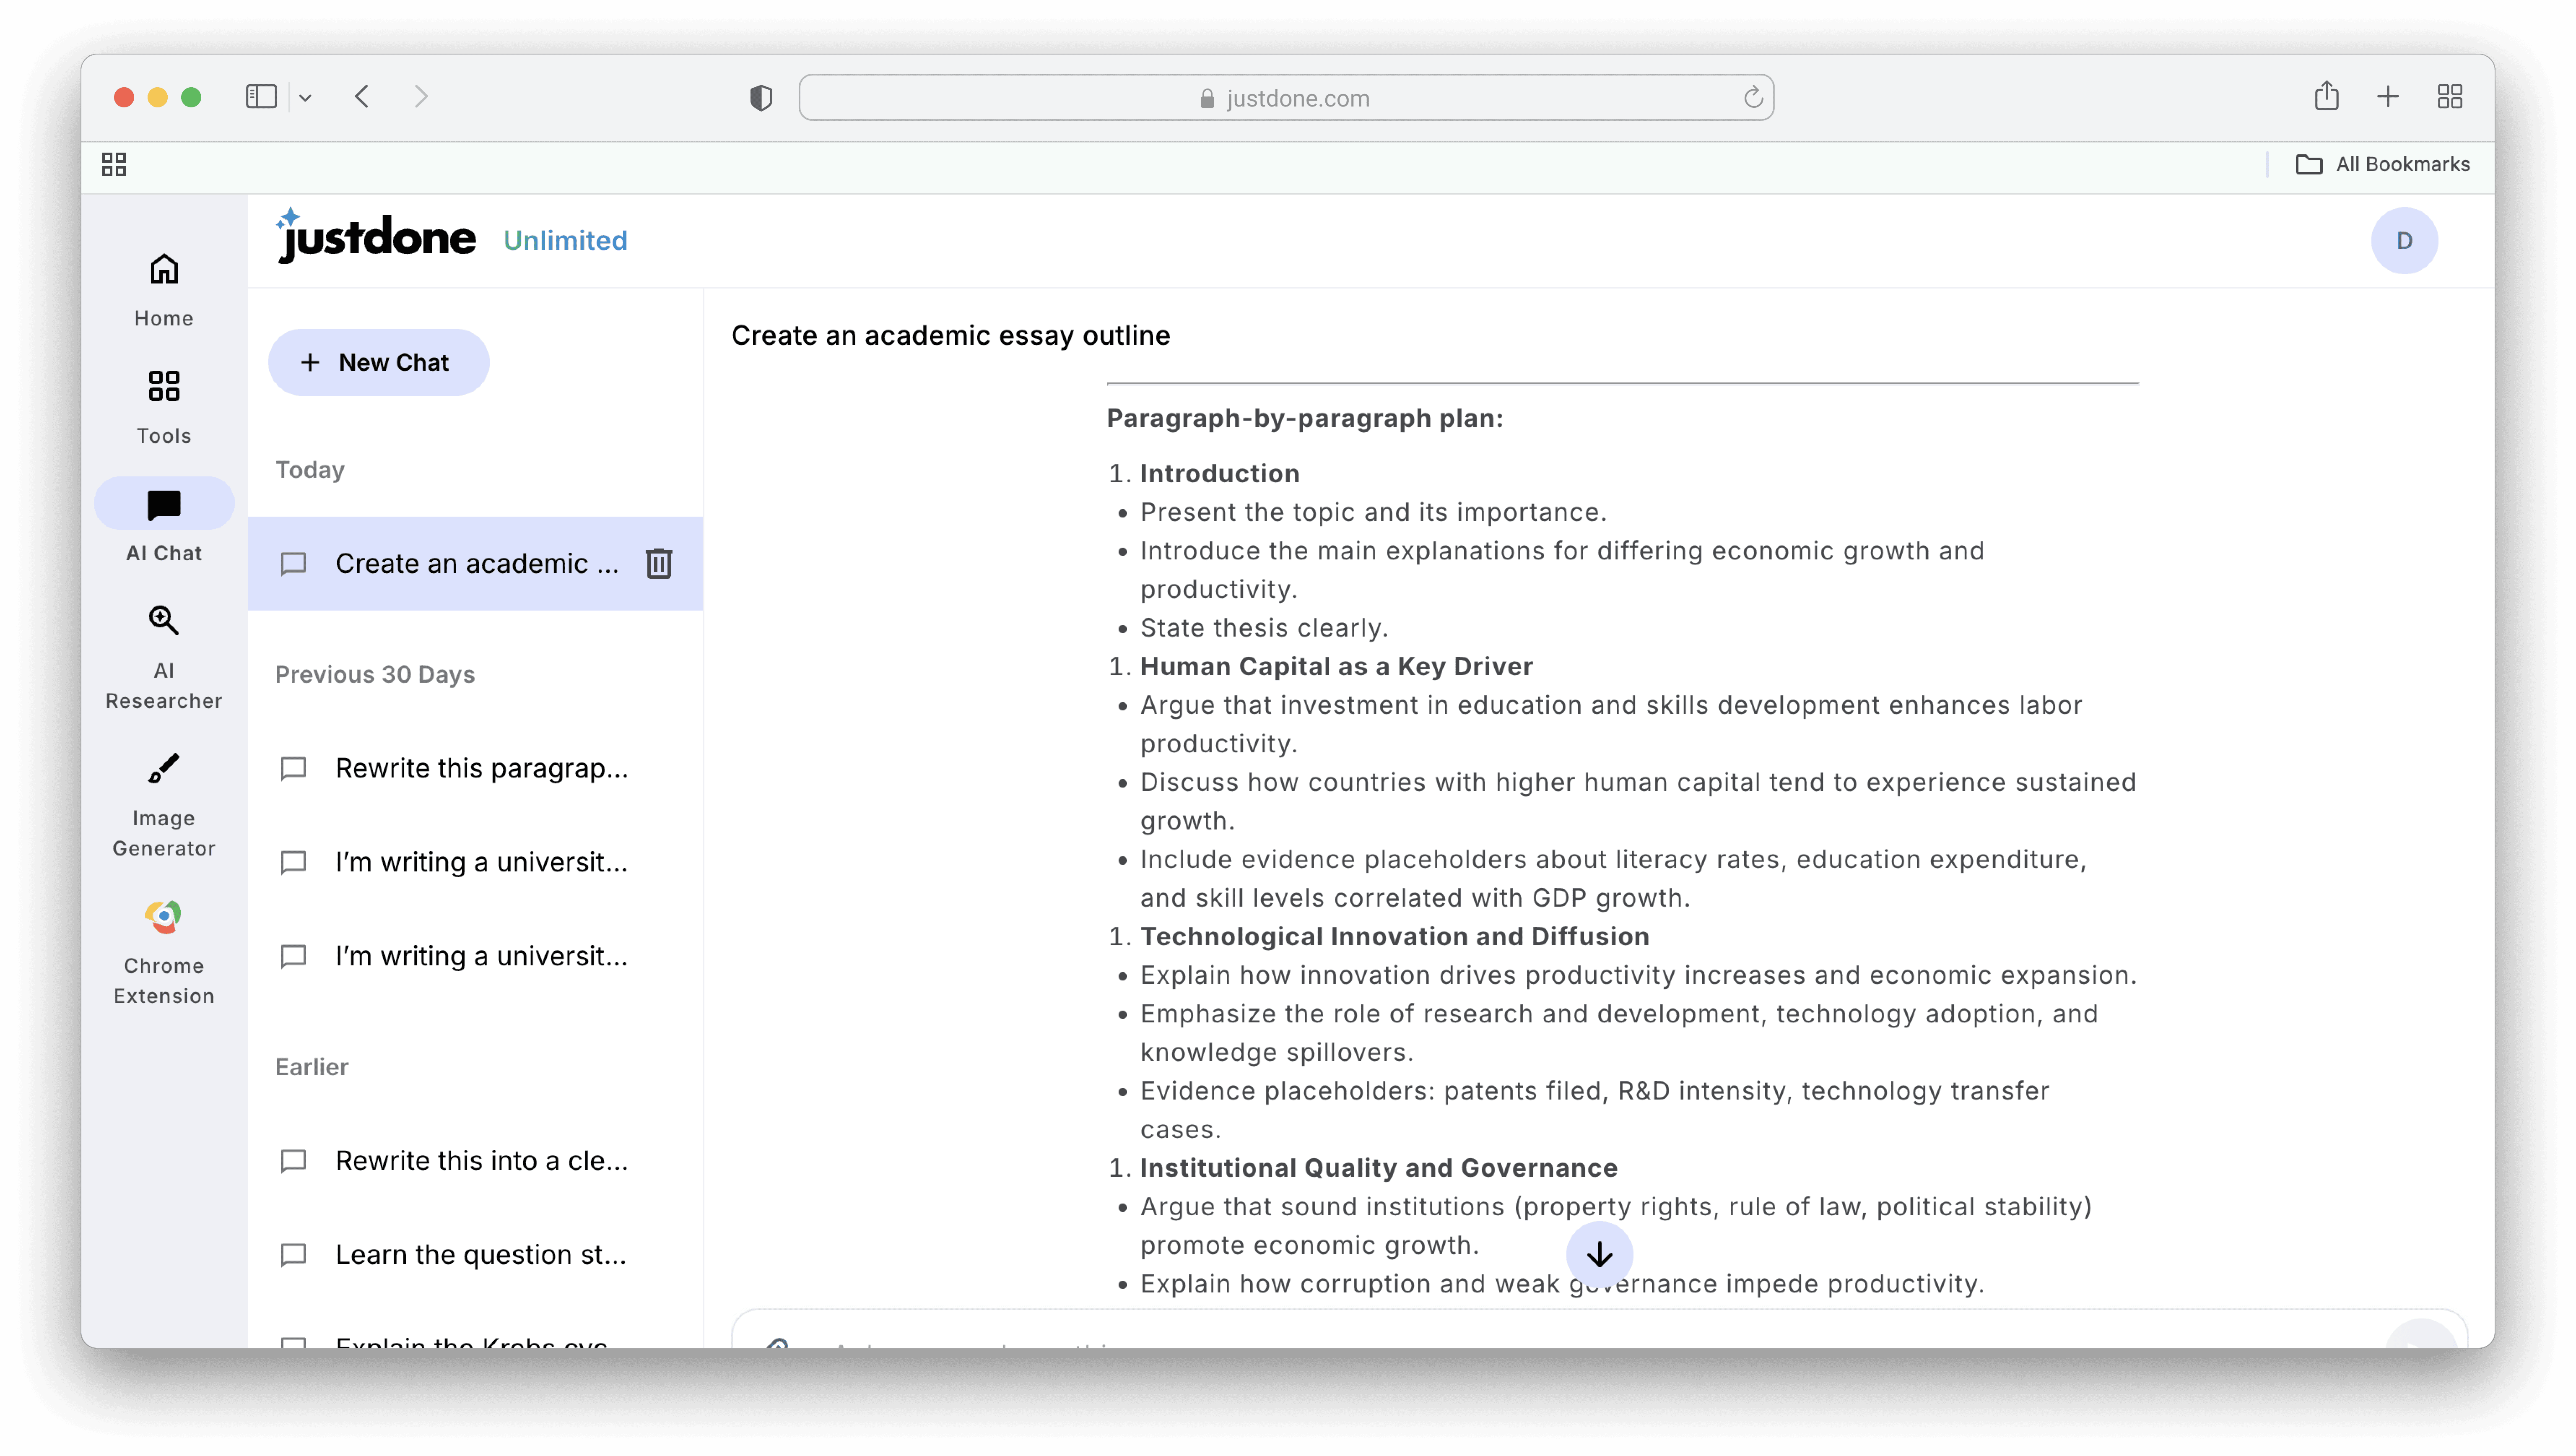Toggle the Safari sidebar panel
Screen dimensions: 2576x1456
point(261,97)
